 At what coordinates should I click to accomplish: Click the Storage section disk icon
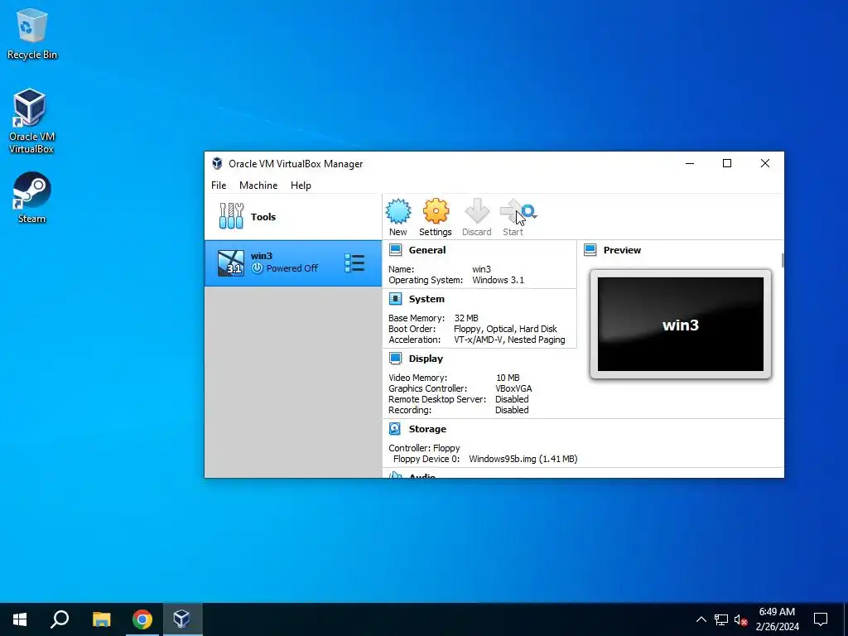pos(395,429)
